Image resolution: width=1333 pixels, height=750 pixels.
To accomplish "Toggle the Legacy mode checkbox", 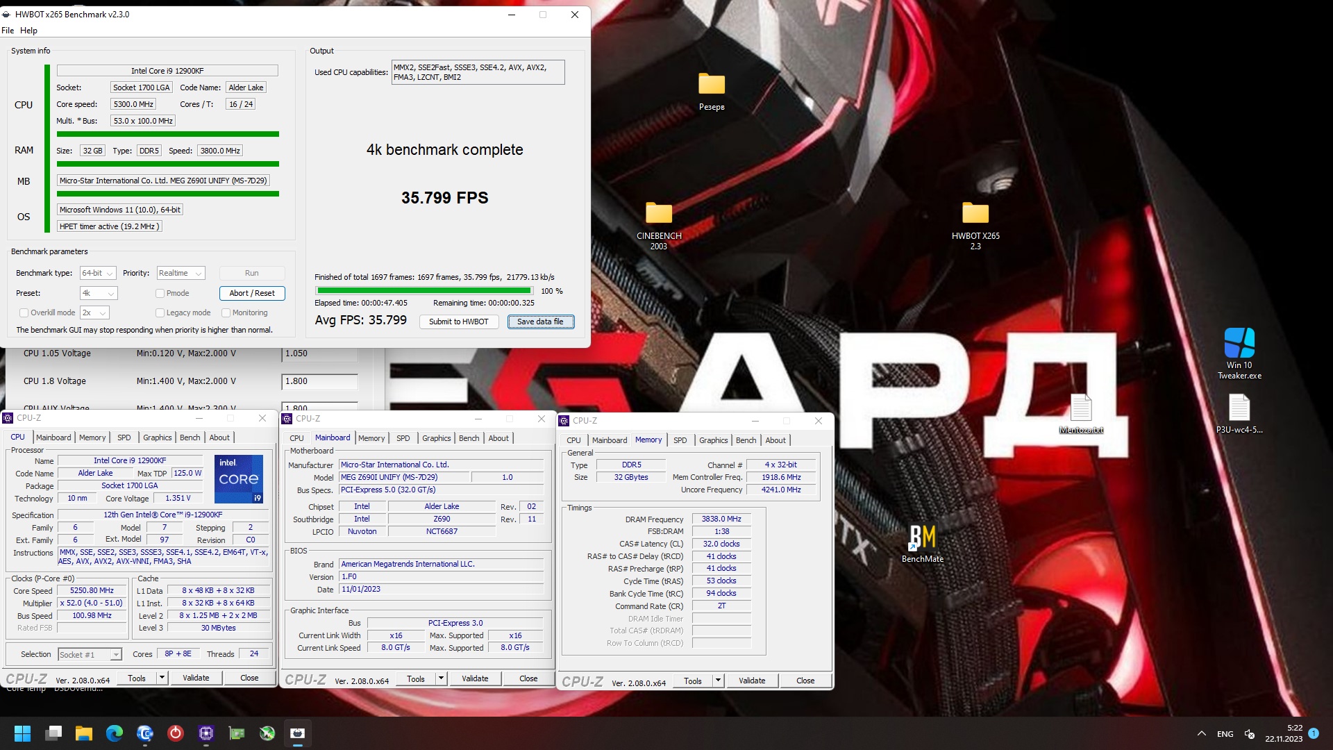I will [160, 313].
